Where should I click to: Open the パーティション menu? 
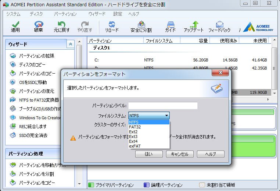coord(65,14)
